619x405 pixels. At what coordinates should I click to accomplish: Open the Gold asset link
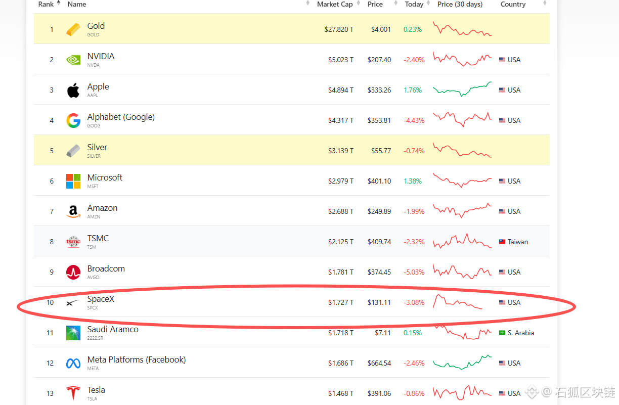pos(96,26)
